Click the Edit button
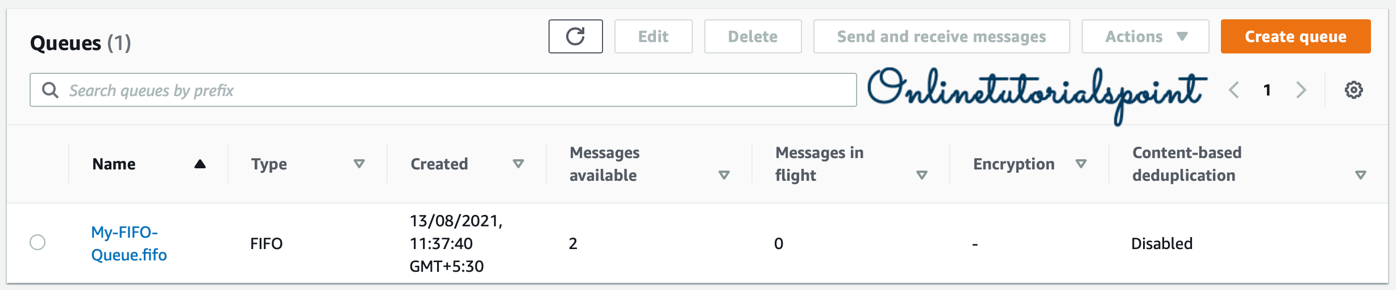The height and width of the screenshot is (290, 1396). point(653,36)
